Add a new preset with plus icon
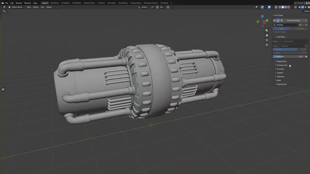Image resolution: width=310 pixels, height=174 pixels. pyautogui.click(x=300, y=25)
